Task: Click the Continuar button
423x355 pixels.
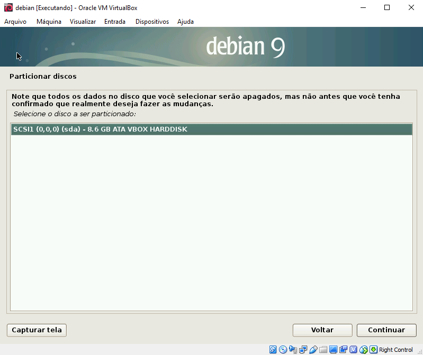Action: click(x=386, y=330)
